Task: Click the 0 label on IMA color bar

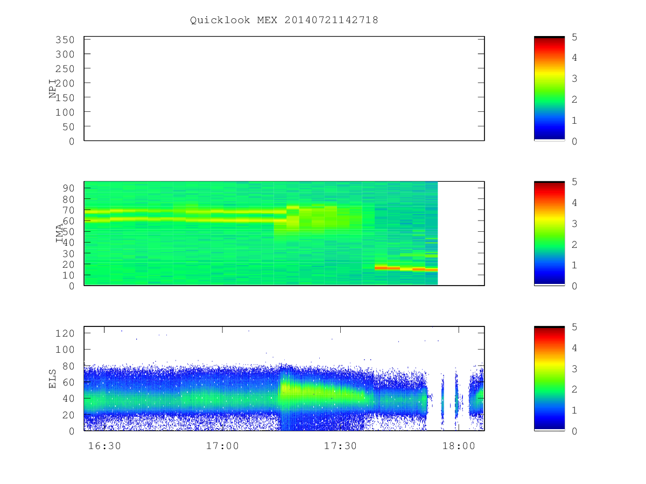Action: point(574,286)
